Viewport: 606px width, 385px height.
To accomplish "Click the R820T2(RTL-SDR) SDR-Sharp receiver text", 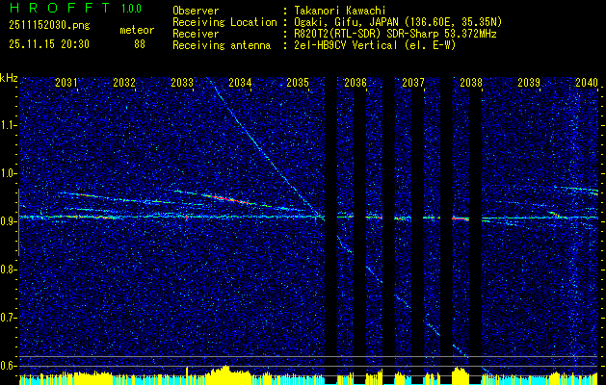I will tap(394, 34).
